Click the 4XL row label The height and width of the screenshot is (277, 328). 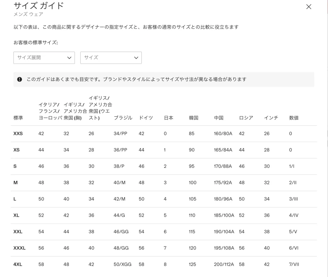(18, 264)
